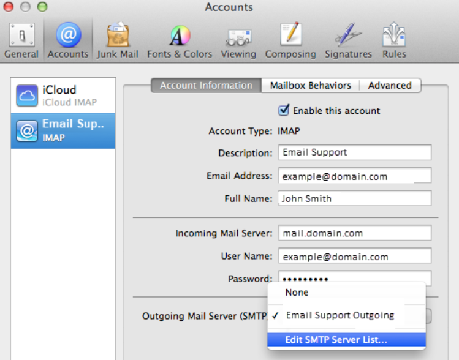Open the General preferences pane
Screen dimensions: 459x360
[21, 41]
